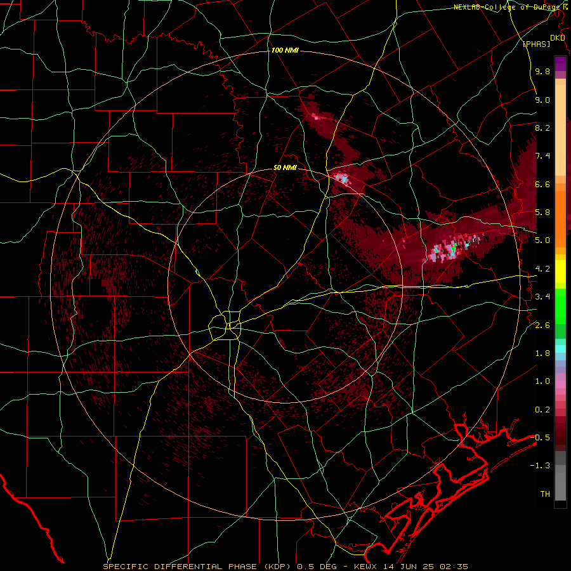Select the 4.2 value on color scale
This screenshot has width=571, height=571.
[542, 269]
